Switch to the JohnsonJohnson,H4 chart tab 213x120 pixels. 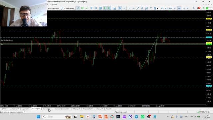tap(62, 109)
